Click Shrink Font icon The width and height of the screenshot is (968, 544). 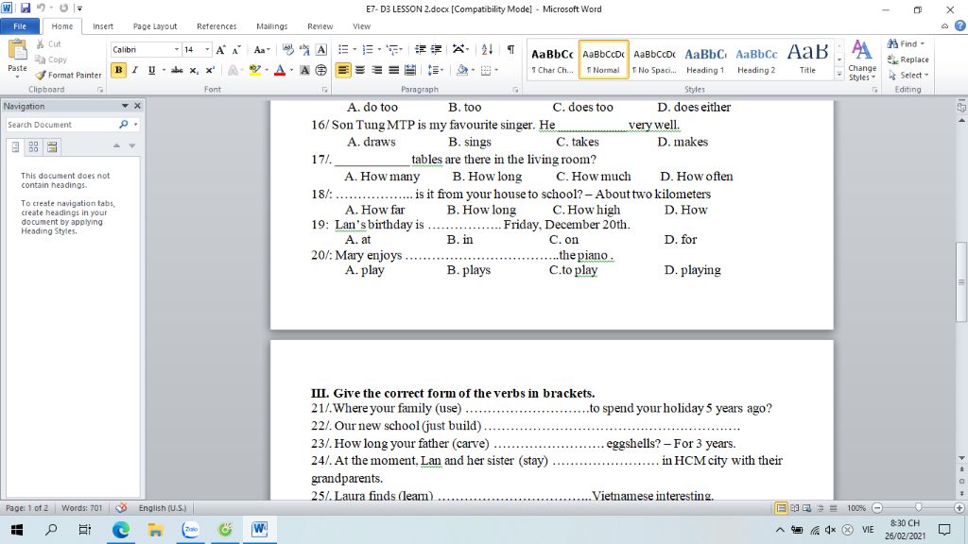point(235,50)
